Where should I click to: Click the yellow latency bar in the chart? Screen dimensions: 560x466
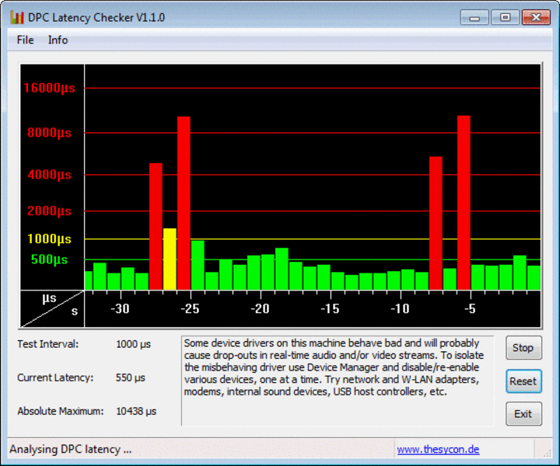(x=170, y=259)
